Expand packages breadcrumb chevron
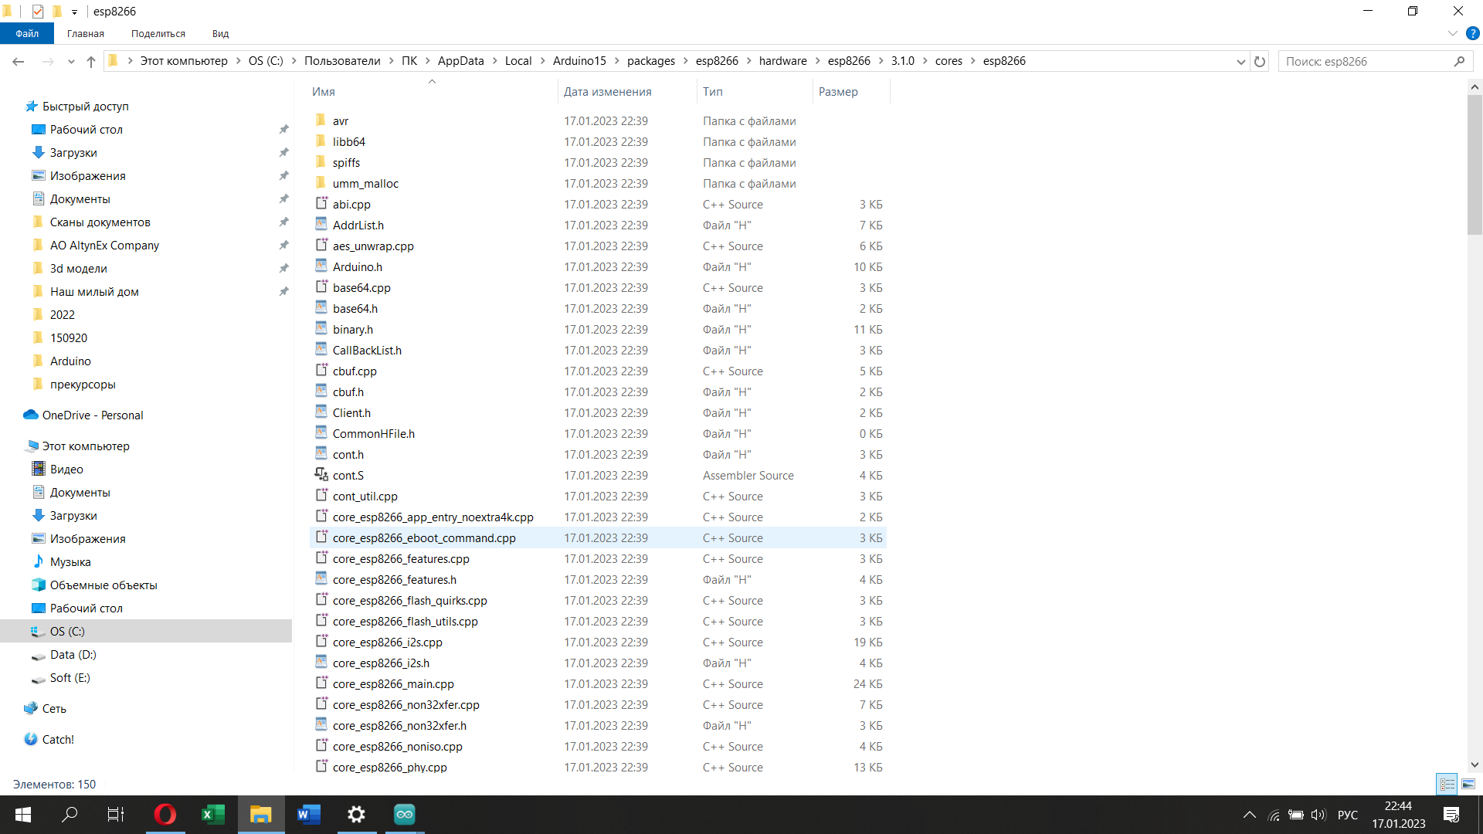This screenshot has height=834, width=1483. tap(685, 61)
